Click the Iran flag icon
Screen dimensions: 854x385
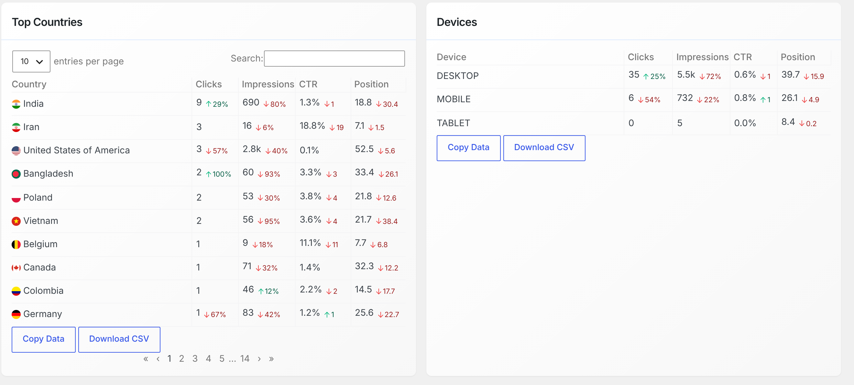[x=16, y=127]
